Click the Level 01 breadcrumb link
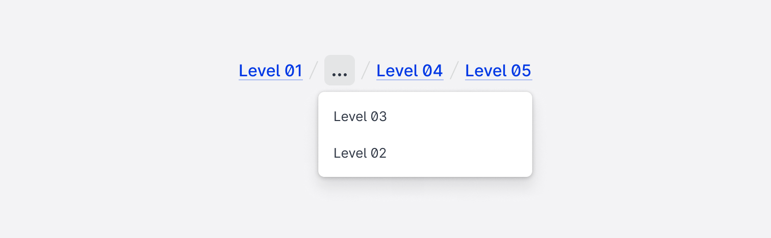The width and height of the screenshot is (771, 238). pyautogui.click(x=270, y=71)
